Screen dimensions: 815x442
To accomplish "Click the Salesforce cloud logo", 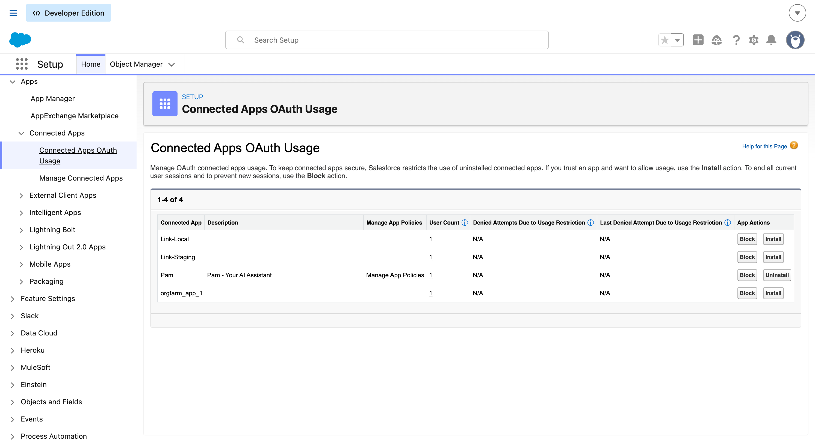I will [20, 40].
